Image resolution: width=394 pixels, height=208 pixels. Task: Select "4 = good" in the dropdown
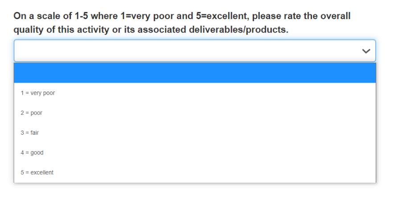tap(32, 152)
